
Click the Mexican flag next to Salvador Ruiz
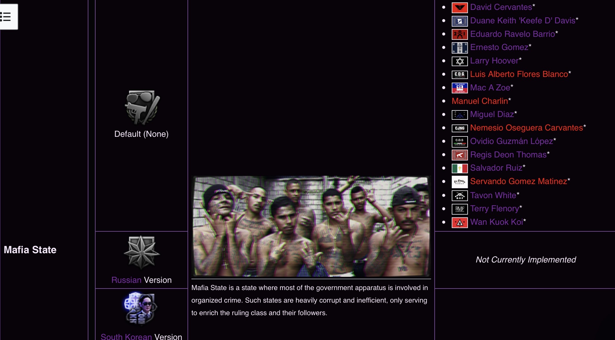[x=459, y=168]
